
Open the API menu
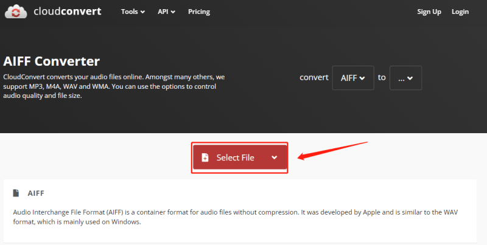166,12
